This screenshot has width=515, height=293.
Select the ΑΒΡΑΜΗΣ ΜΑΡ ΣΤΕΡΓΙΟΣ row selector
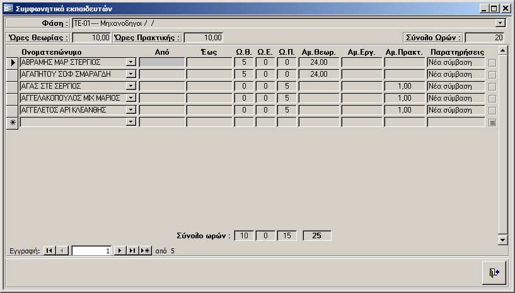click(x=11, y=62)
